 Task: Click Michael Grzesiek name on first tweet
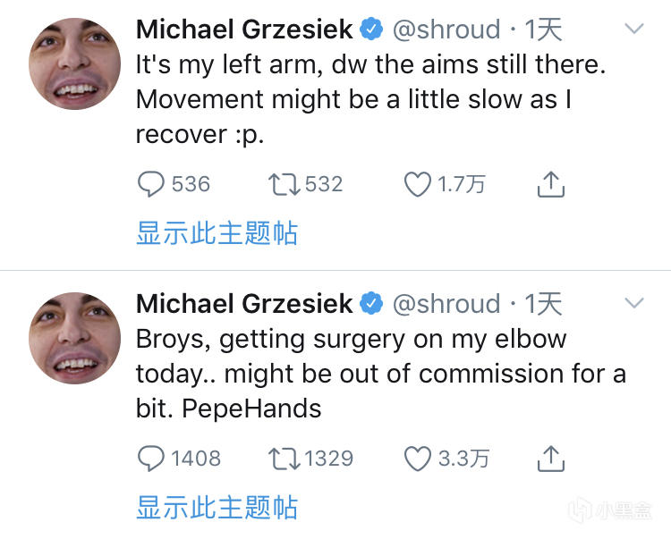(244, 29)
